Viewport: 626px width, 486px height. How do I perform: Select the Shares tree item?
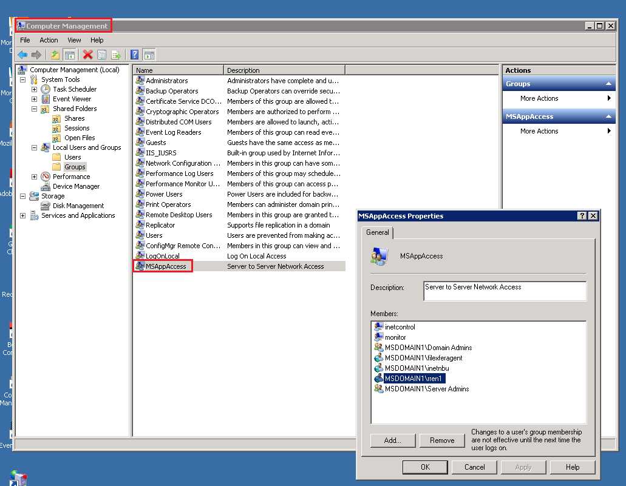74,118
